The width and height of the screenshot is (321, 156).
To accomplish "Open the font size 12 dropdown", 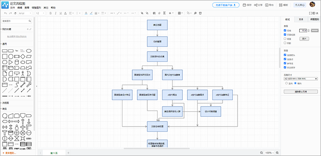I will pyautogui.click(x=40, y=13).
